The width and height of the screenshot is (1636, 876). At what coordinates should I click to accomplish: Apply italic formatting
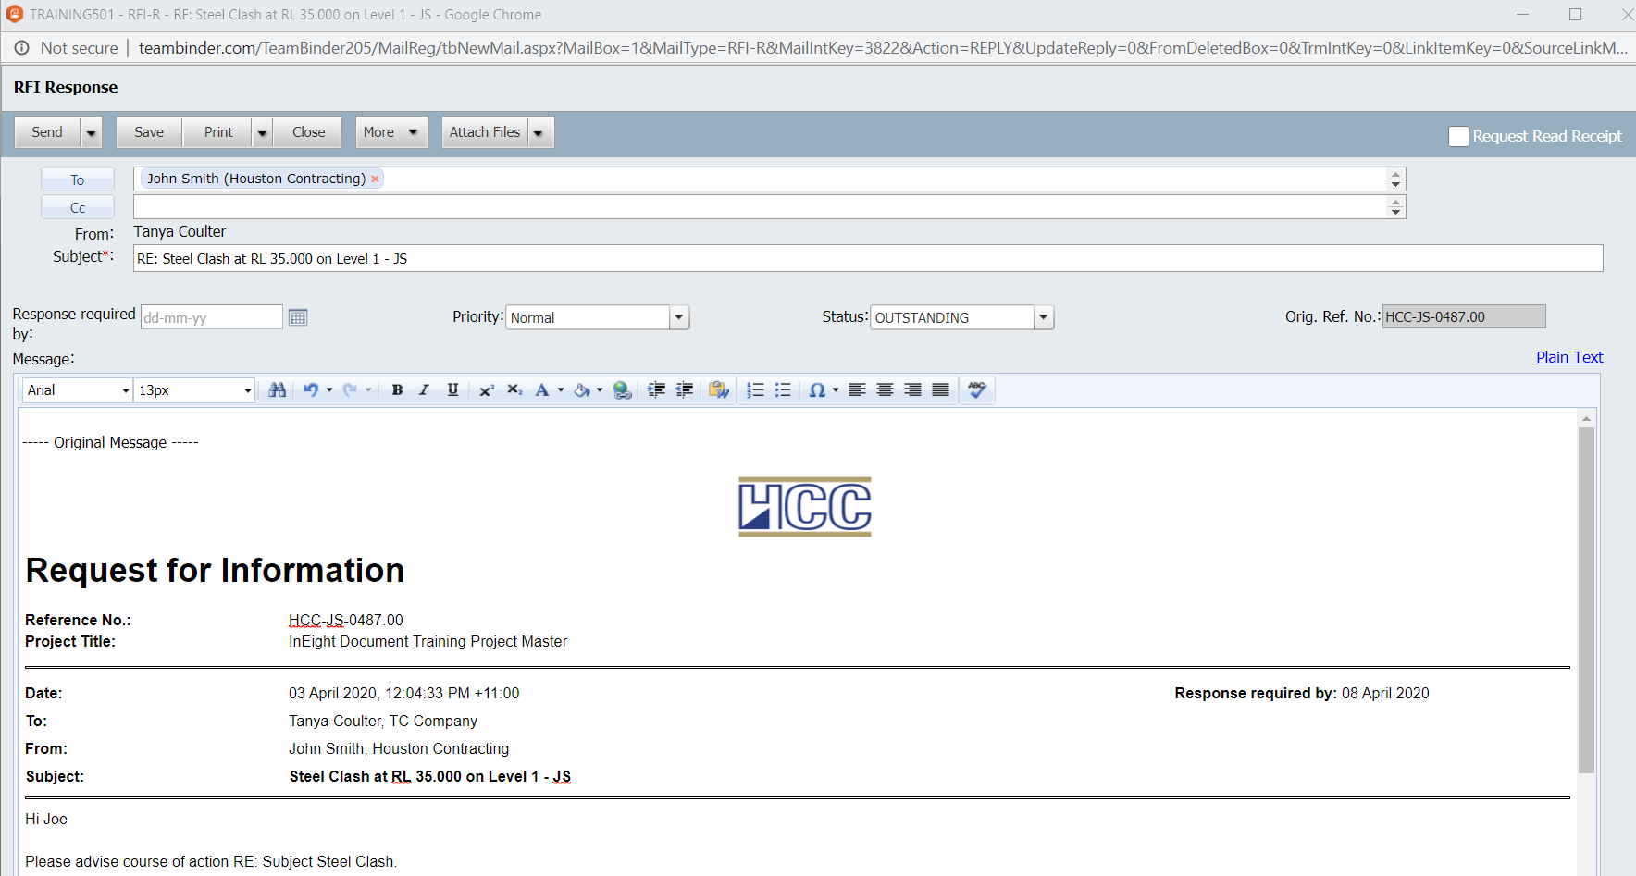[424, 389]
